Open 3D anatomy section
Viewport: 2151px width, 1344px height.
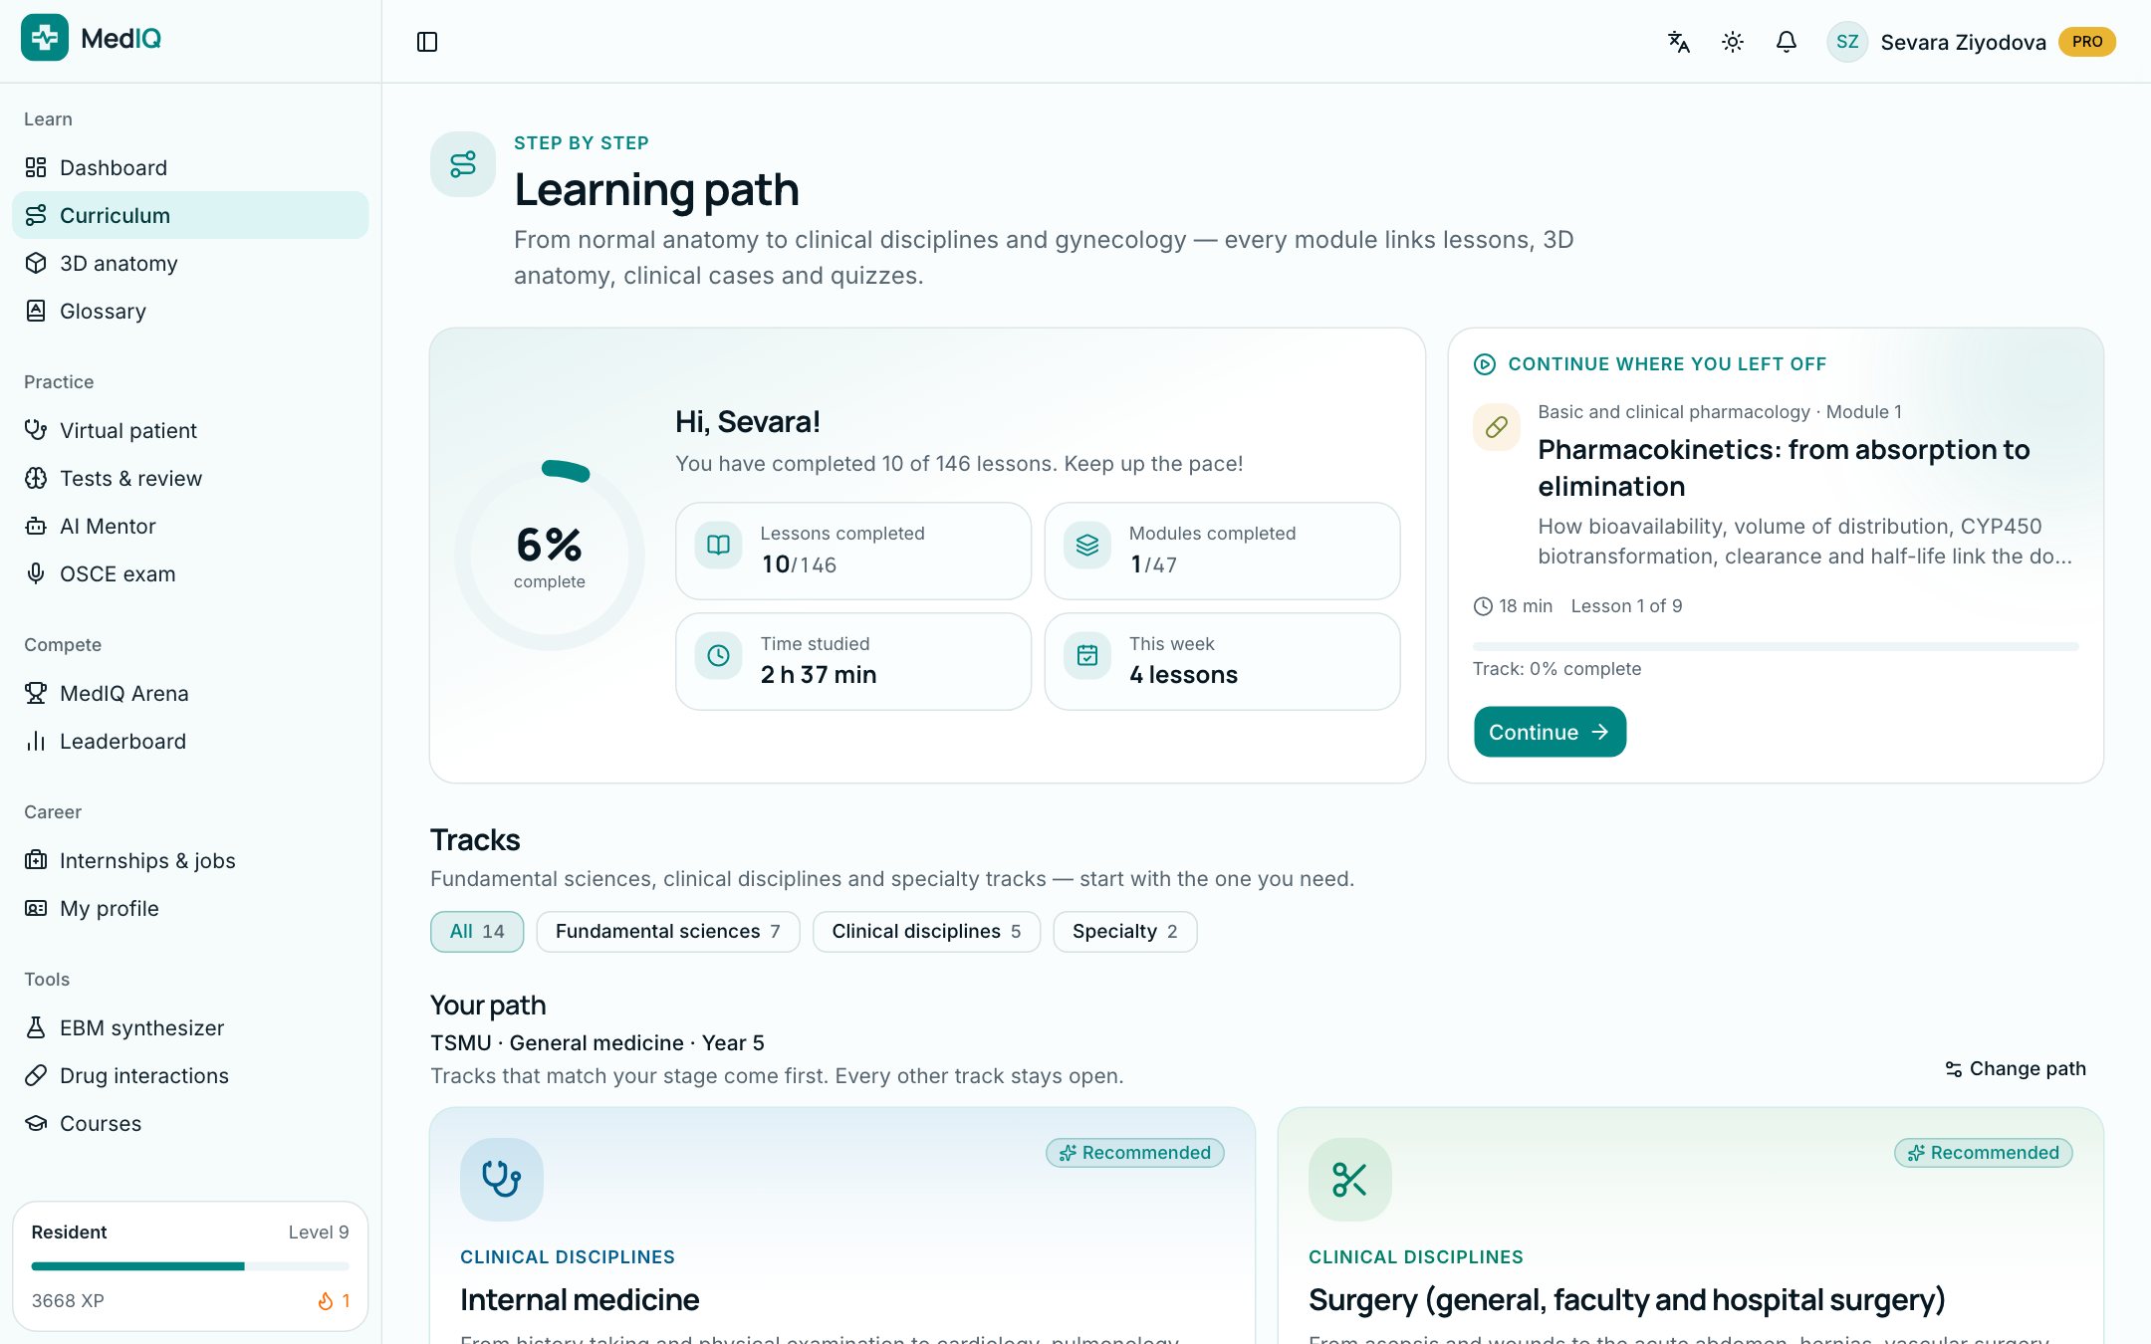[190, 263]
